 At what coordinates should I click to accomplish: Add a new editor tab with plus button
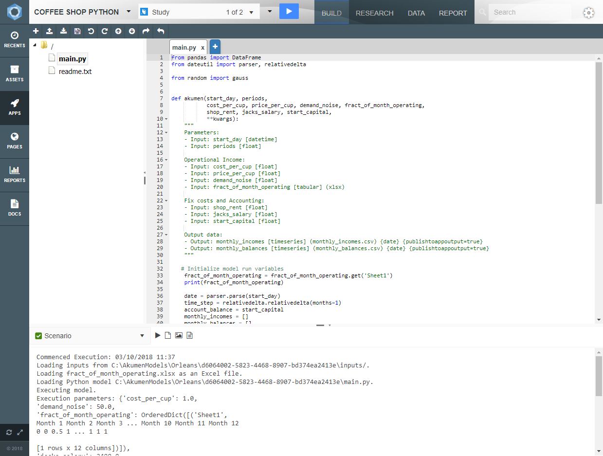[x=215, y=47]
